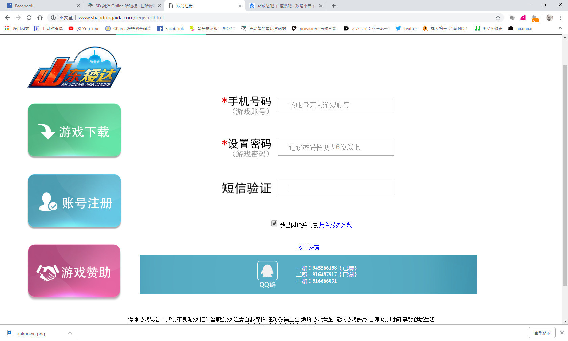
Task: Switch to the Facebook browser tab
Action: point(41,6)
